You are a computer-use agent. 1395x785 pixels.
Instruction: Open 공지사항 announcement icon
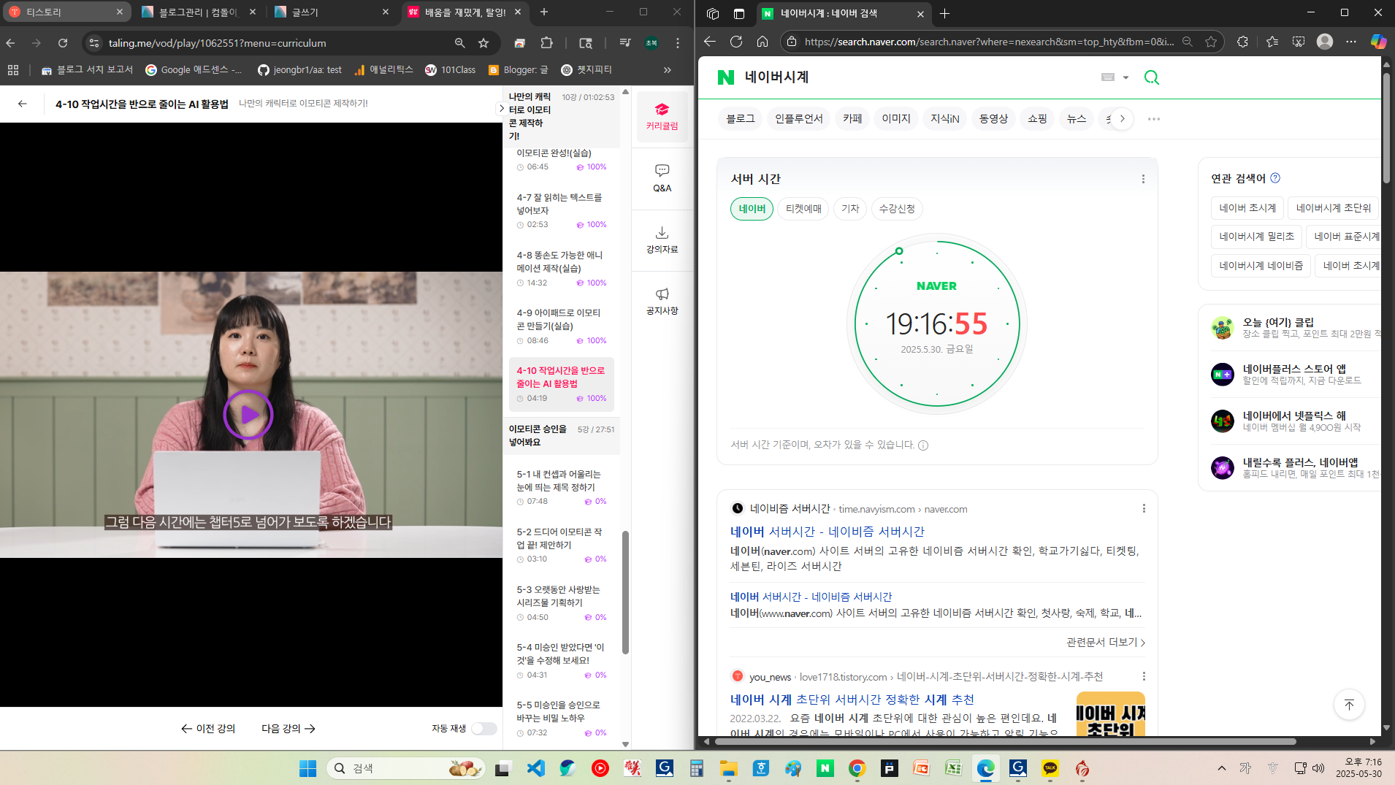coord(662,301)
